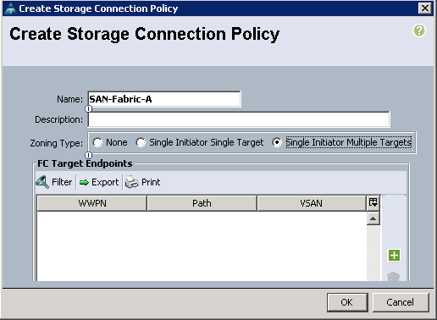Sort by the WWPN column header
Viewport: 437px width, 320px height.
pos(92,203)
